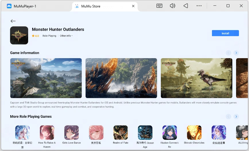Install Monster Hunter Outlanders
Image resolution: width=249 pixels, height=151 pixels.
(x=225, y=33)
